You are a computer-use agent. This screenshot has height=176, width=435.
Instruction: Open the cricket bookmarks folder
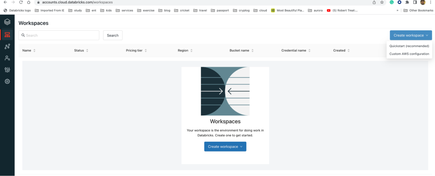pyautogui.click(x=184, y=11)
